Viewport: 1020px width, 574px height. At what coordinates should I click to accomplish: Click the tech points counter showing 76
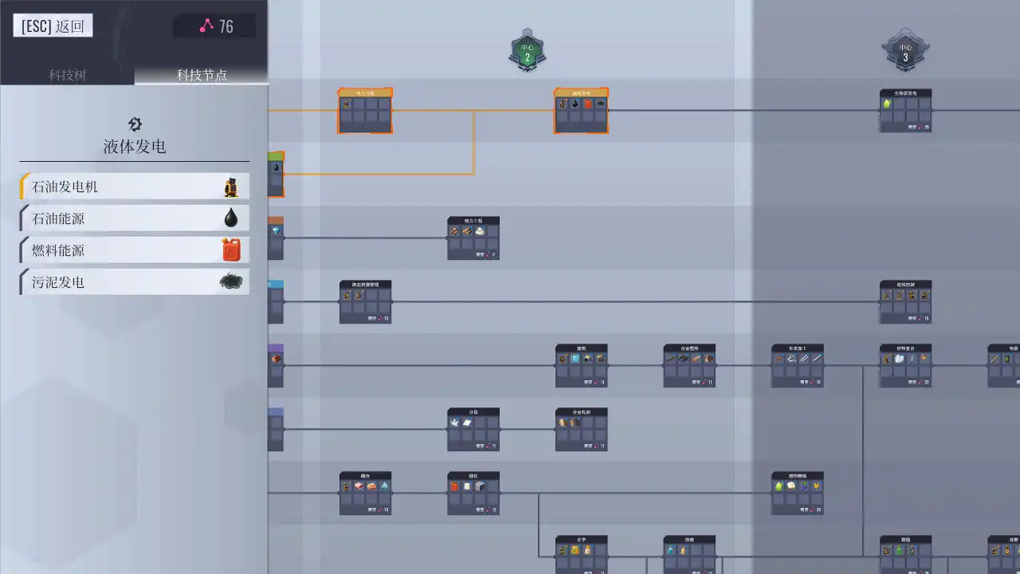215,26
